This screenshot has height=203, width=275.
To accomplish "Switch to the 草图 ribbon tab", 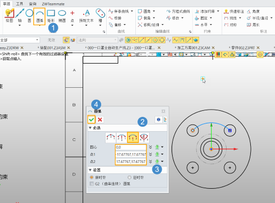I will (x=7, y=4).
